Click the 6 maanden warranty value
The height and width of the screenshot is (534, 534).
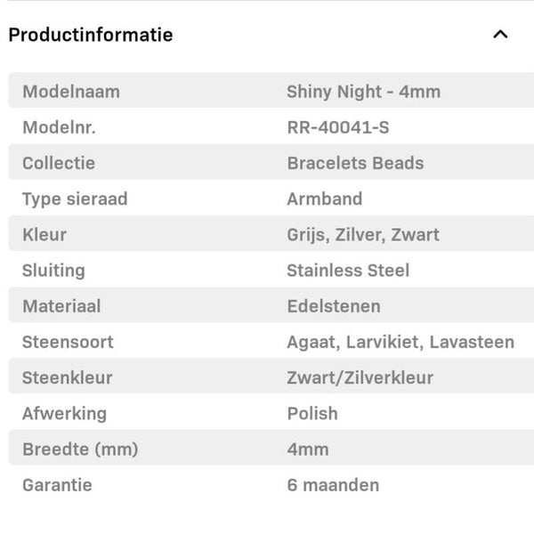(x=333, y=485)
